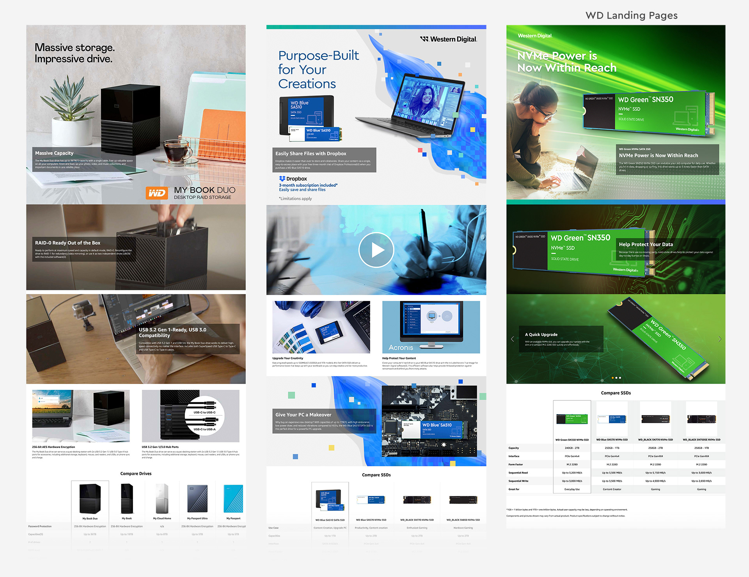Click the '240GB - 2TB' capacity cell

572,448
